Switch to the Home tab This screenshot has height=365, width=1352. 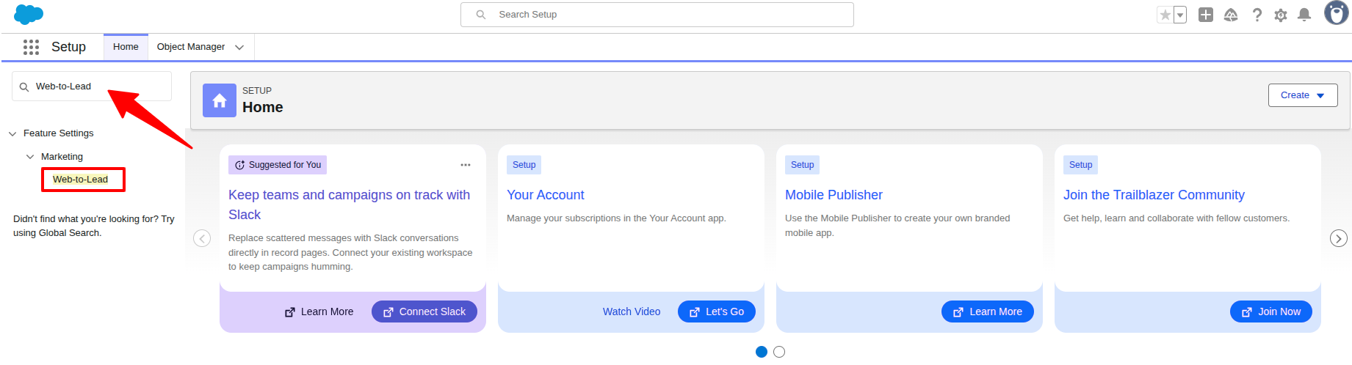tap(126, 47)
